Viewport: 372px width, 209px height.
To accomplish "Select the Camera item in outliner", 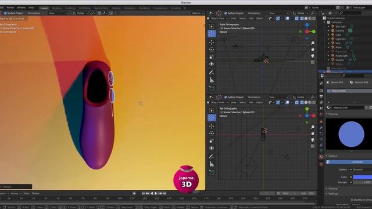I will (339, 31).
